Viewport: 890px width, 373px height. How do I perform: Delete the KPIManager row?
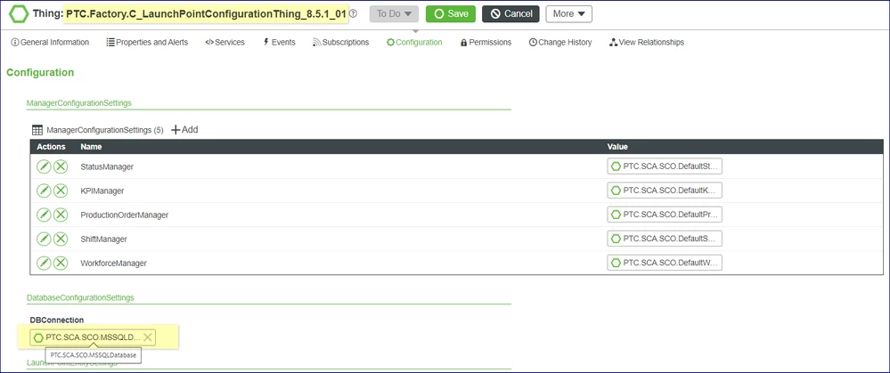coord(61,191)
